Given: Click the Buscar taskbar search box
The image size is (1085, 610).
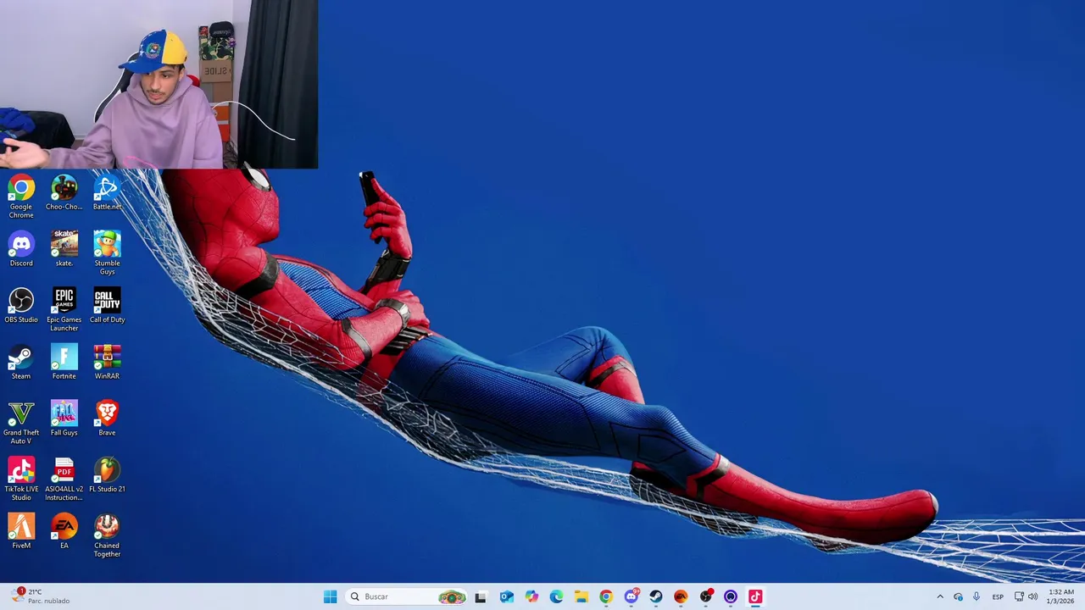Looking at the screenshot, I should 408,596.
